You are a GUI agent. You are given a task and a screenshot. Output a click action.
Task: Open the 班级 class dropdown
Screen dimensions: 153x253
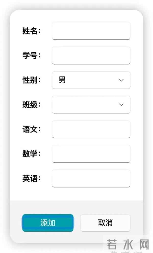(x=91, y=105)
